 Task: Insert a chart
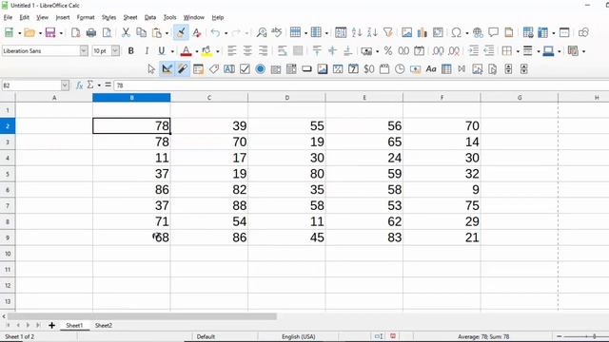[422, 32]
